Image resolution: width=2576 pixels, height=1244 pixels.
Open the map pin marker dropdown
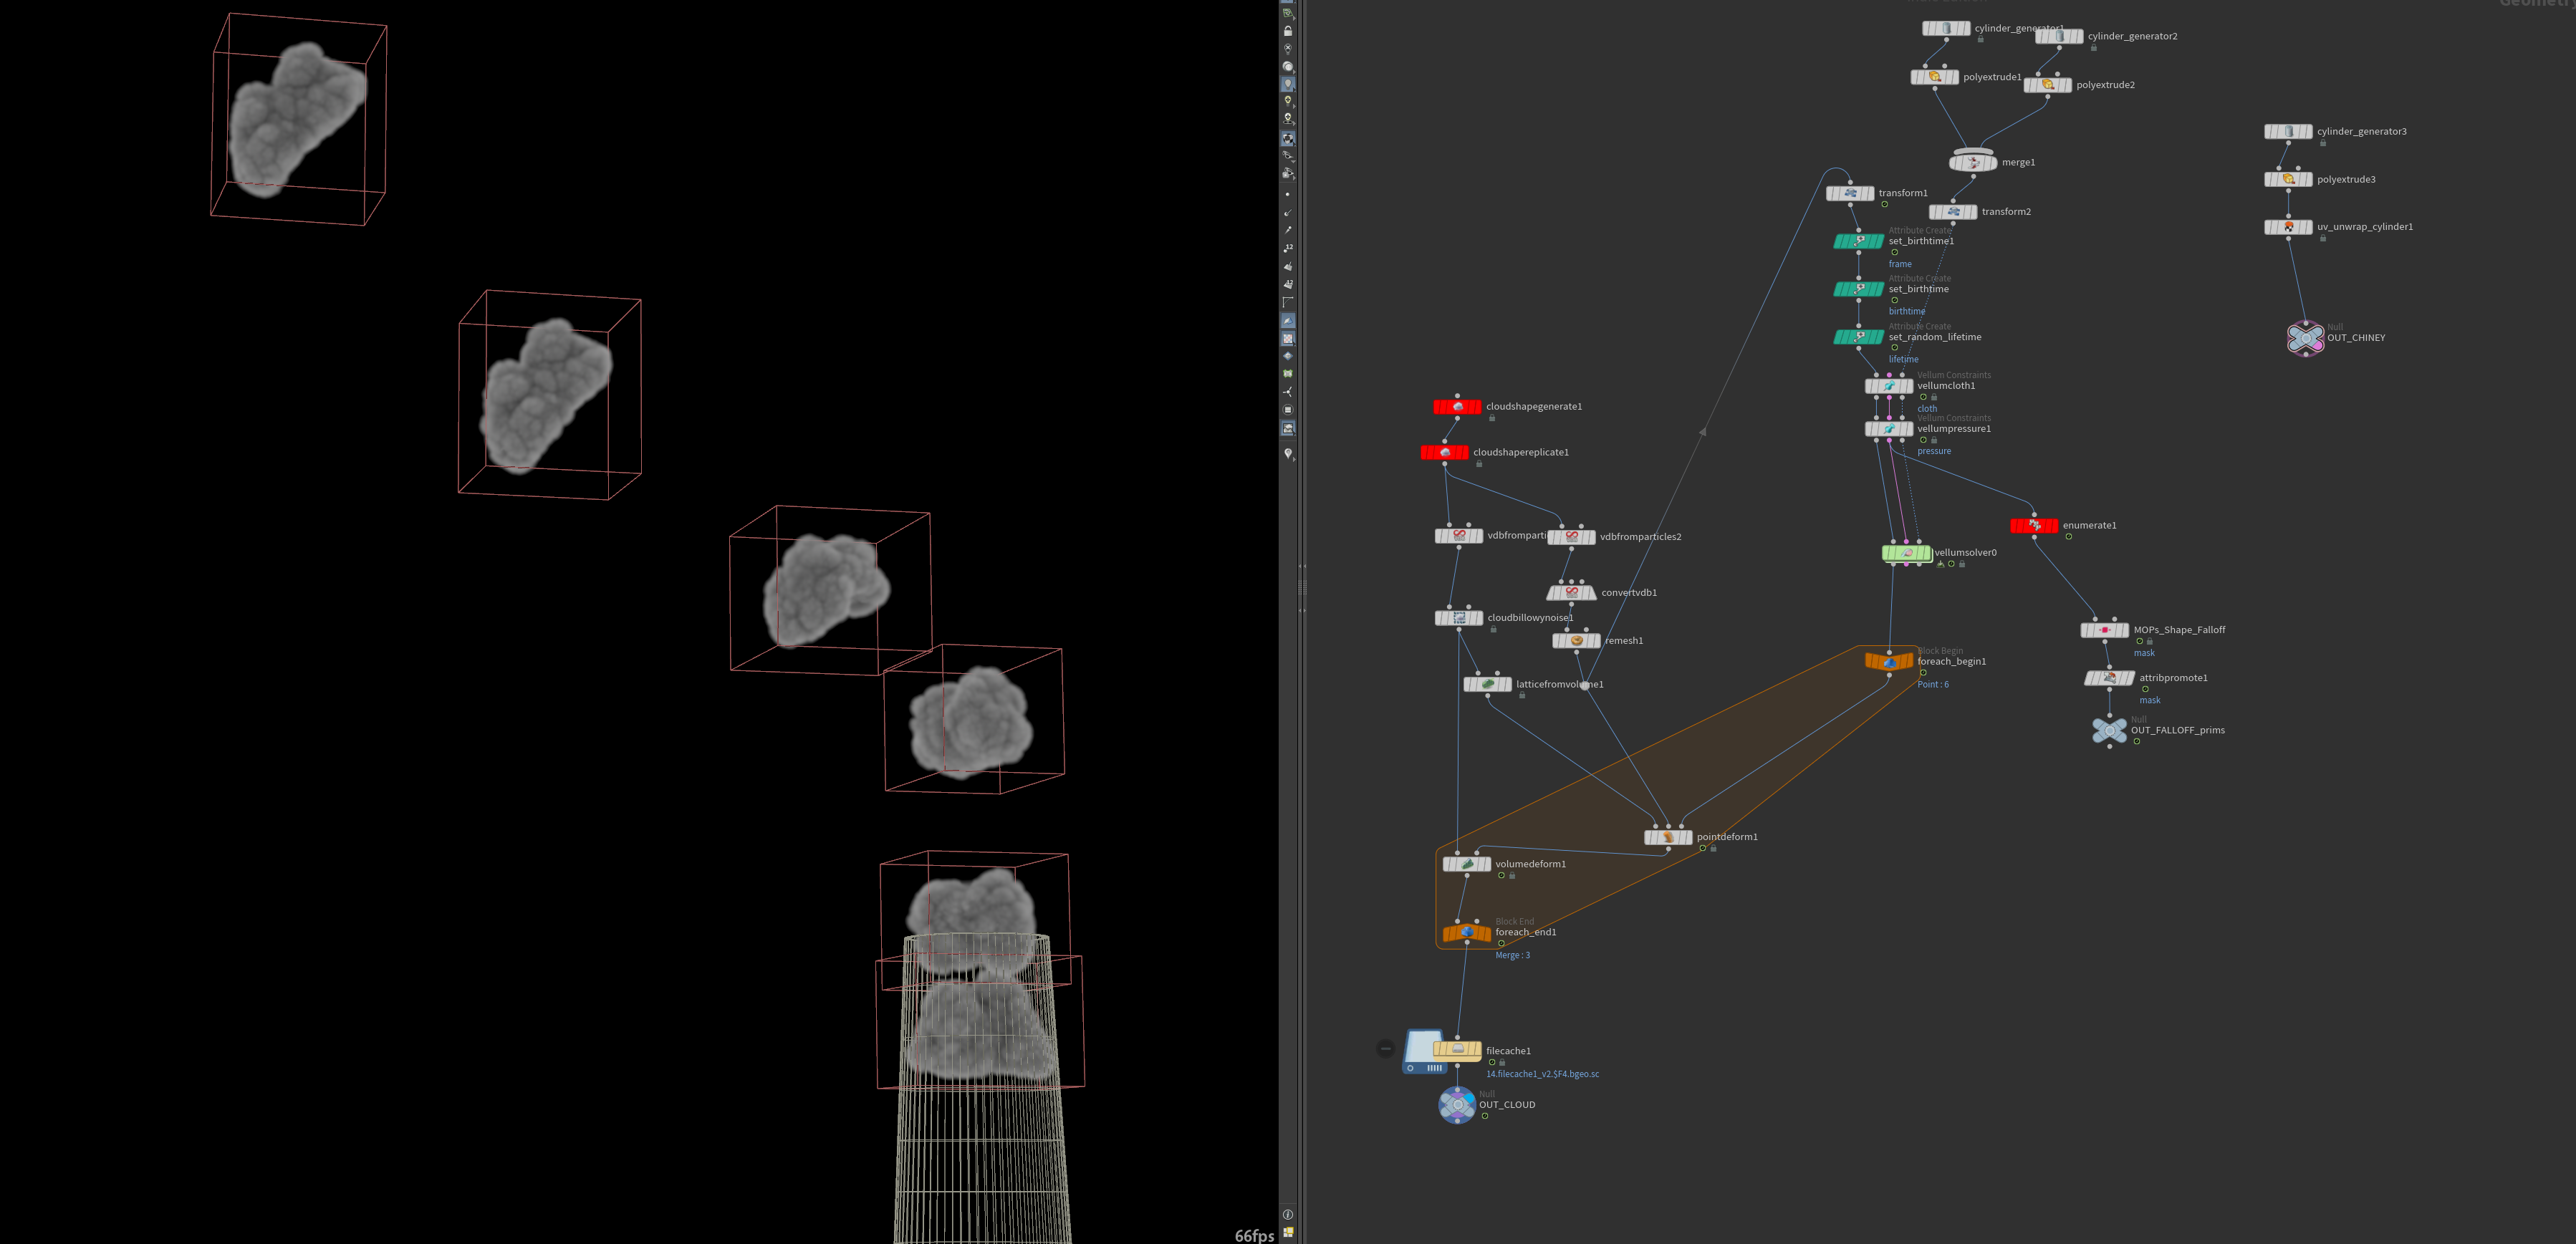point(1288,453)
